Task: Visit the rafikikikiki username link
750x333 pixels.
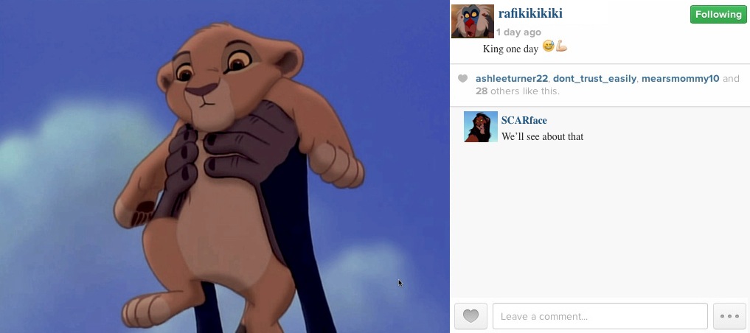Action: tap(530, 13)
